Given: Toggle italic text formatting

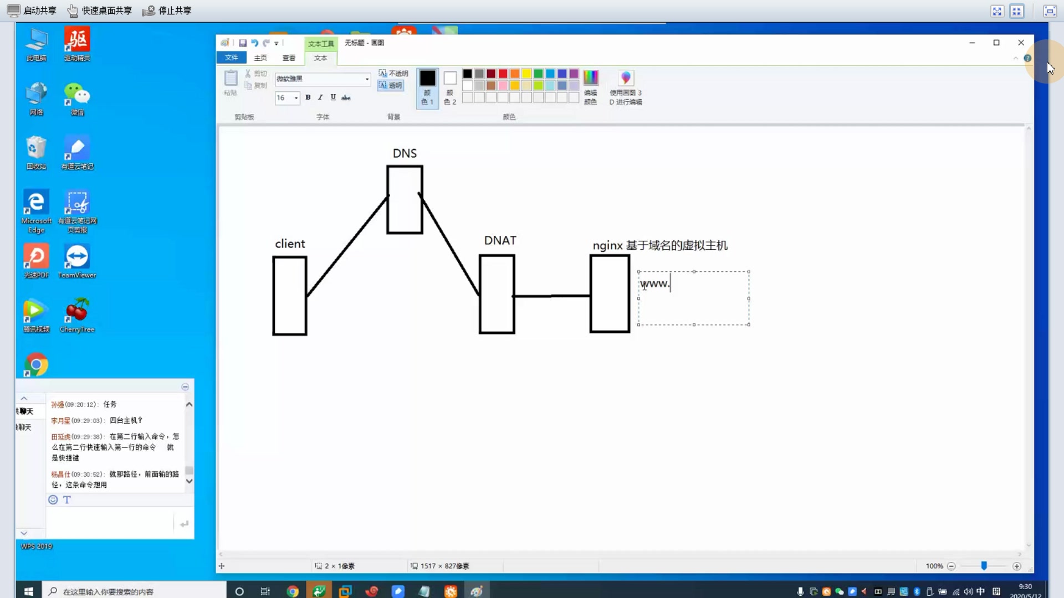Looking at the screenshot, I should coord(320,97).
